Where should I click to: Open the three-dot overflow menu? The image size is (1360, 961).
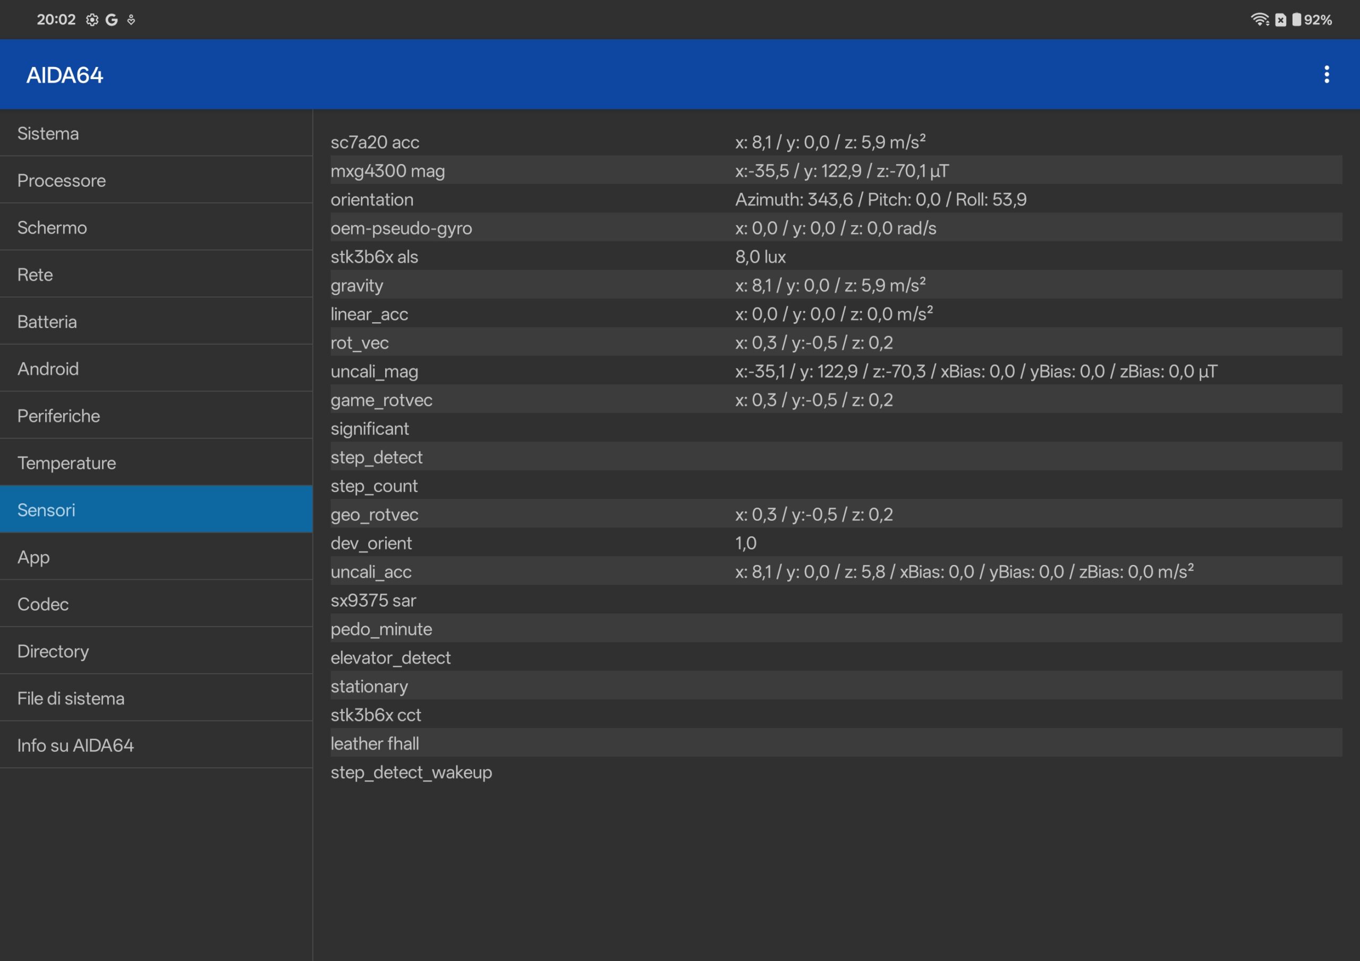pyautogui.click(x=1326, y=75)
